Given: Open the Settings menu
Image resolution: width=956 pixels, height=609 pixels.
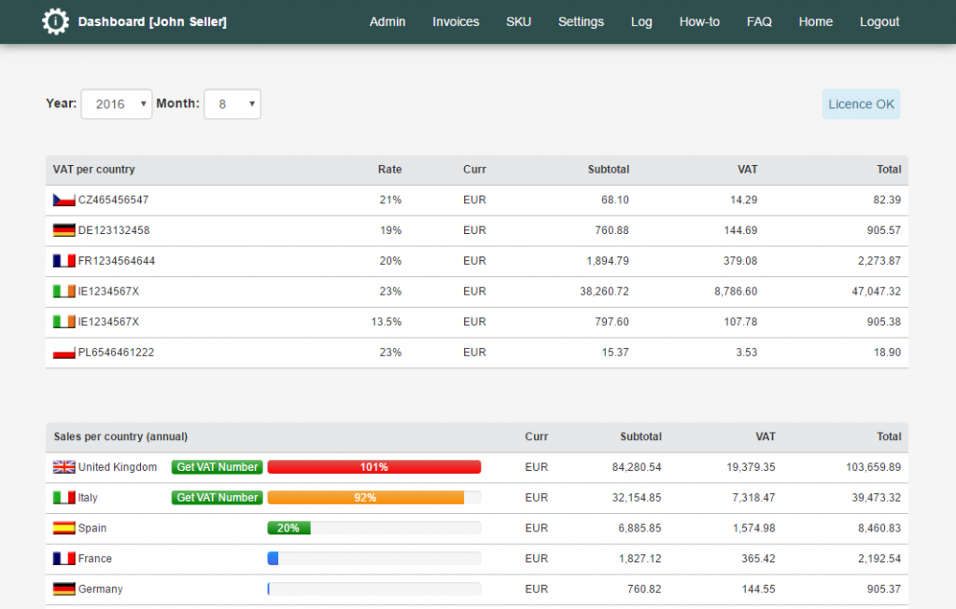Looking at the screenshot, I should point(581,21).
